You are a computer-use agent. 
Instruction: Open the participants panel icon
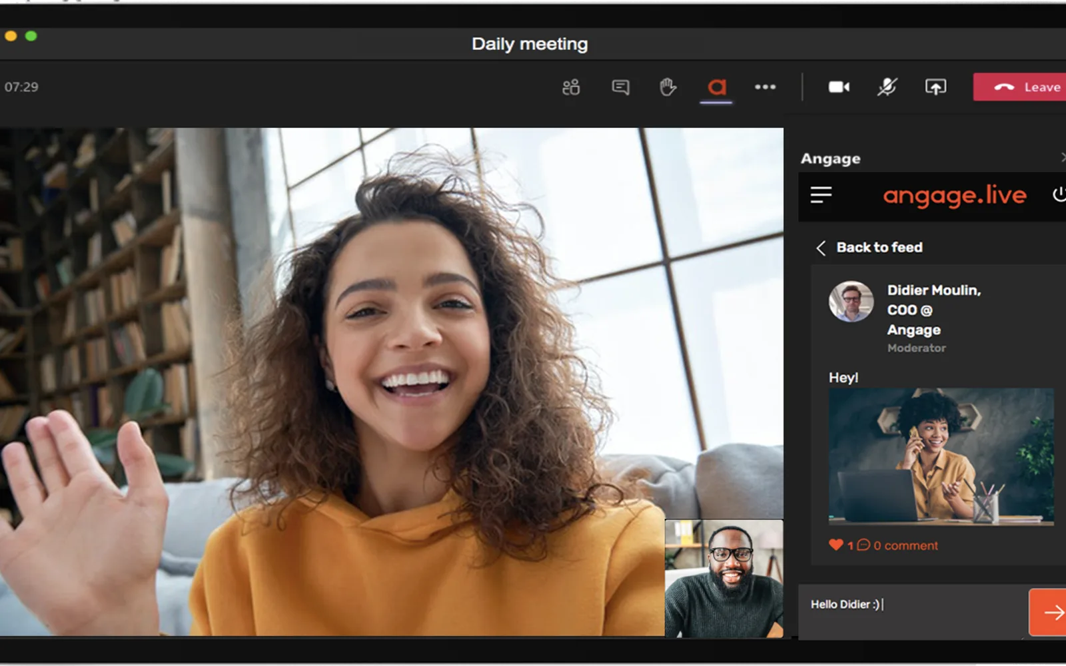point(571,87)
